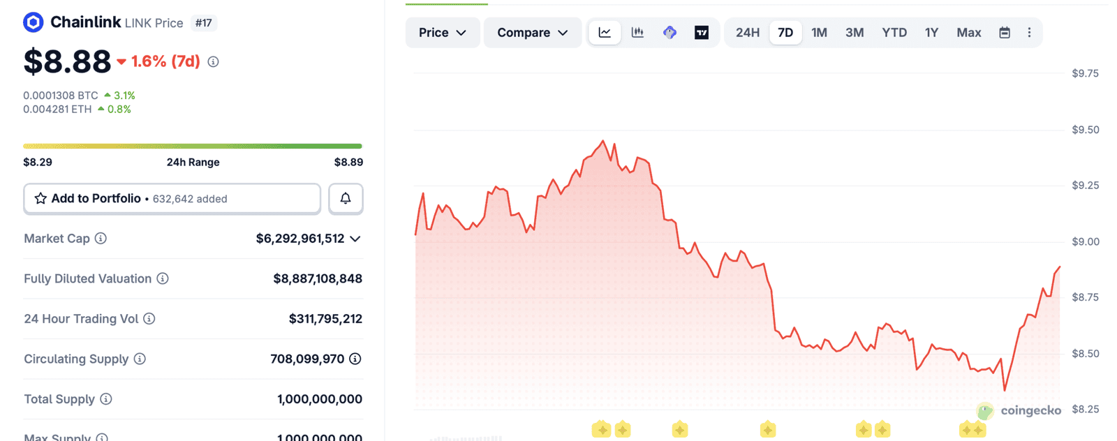This screenshot has height=441, width=1117.
Task: Click the 0.004281 ETH price text
Action: [x=57, y=110]
